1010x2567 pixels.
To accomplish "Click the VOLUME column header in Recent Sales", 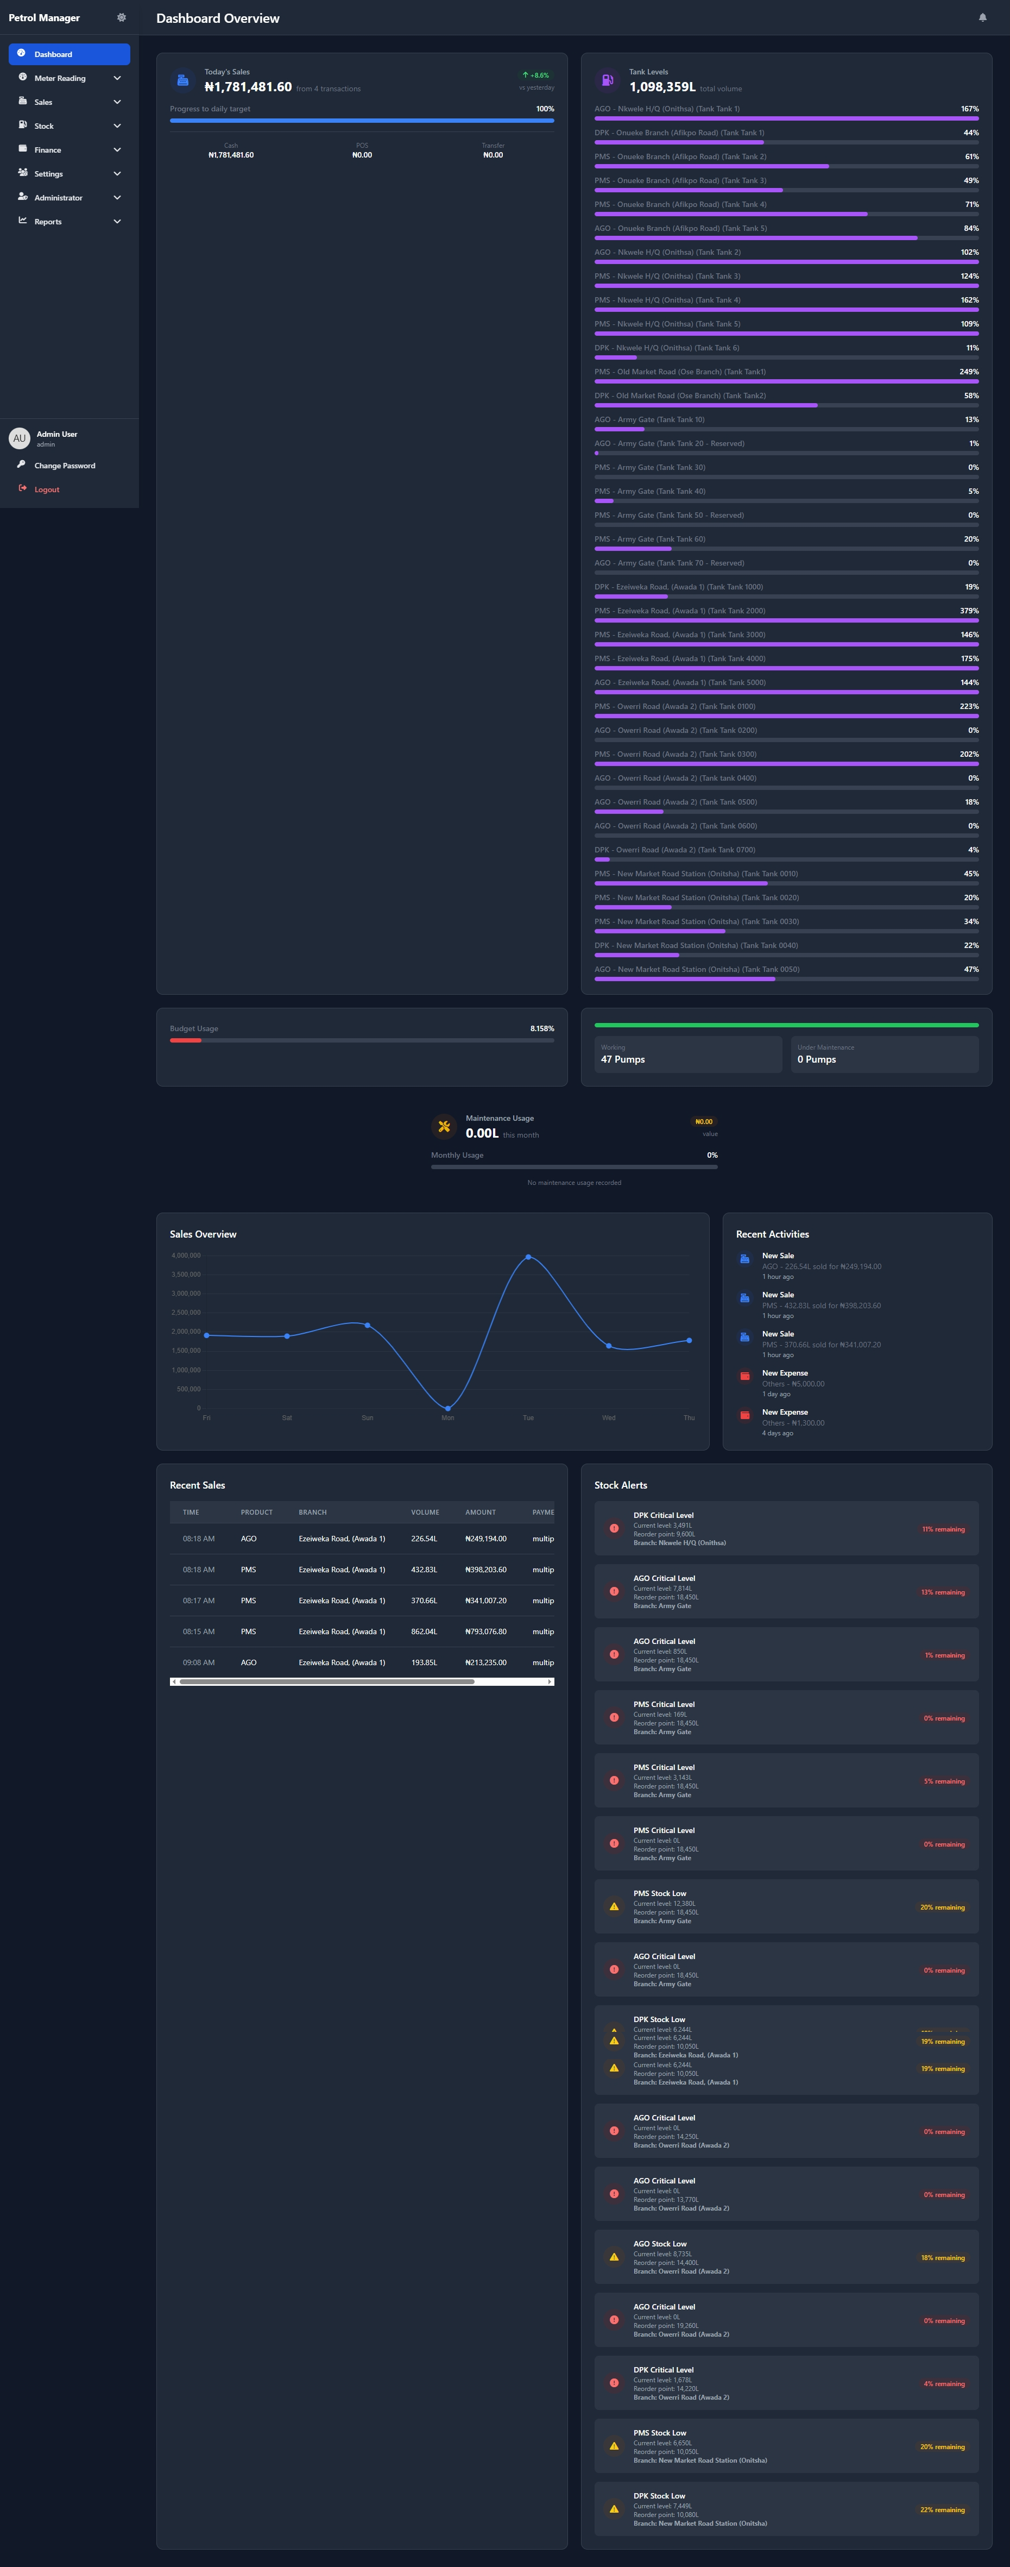I will click(x=425, y=1512).
